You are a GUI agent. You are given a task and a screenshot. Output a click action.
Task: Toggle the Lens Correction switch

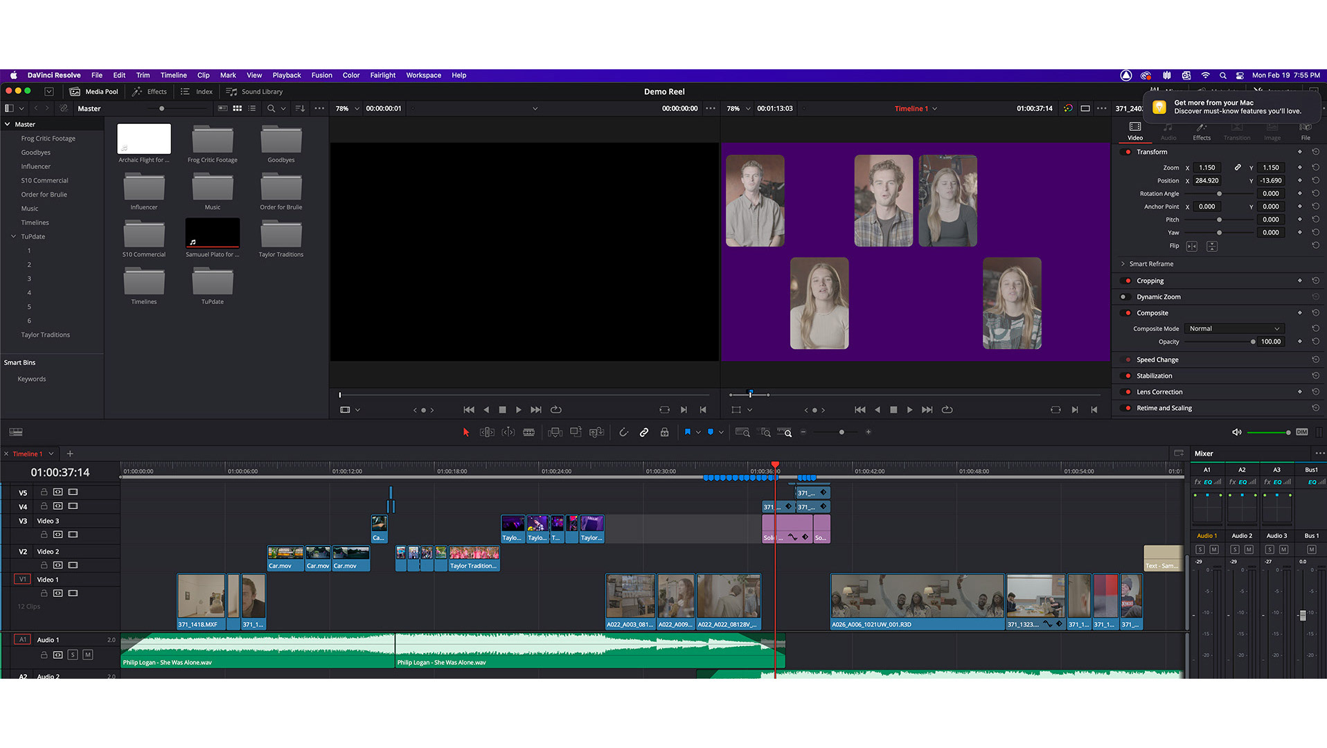tap(1125, 392)
